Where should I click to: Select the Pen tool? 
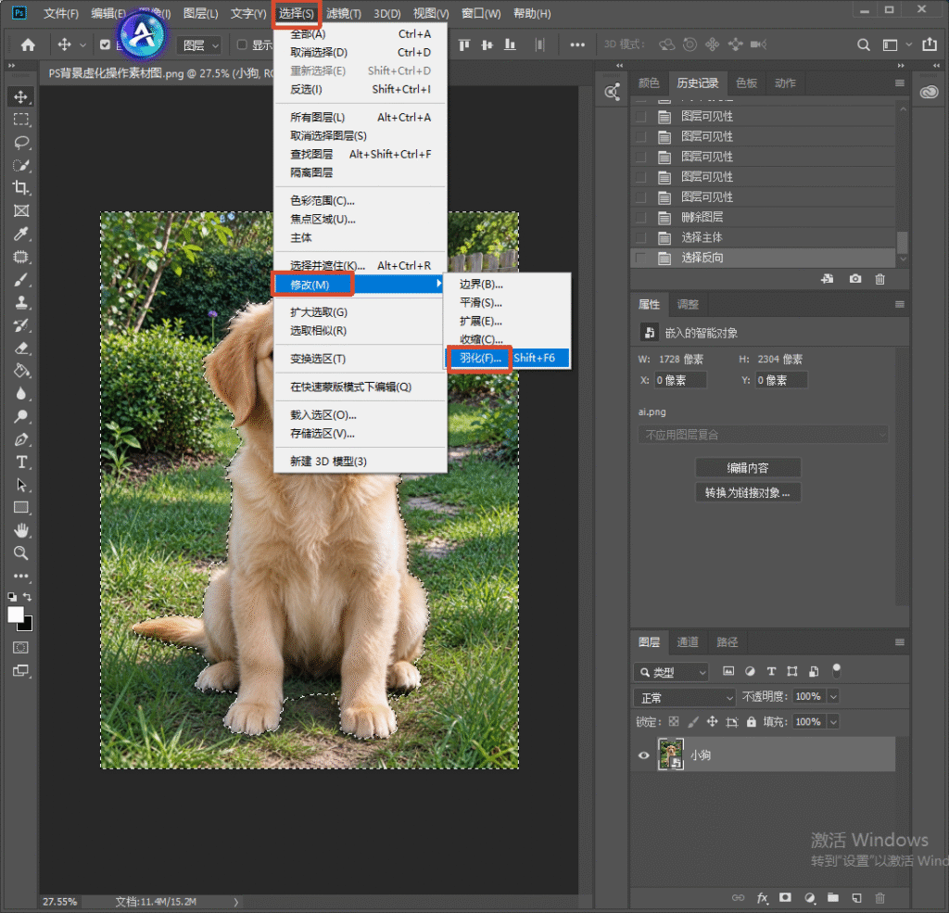pyautogui.click(x=21, y=439)
